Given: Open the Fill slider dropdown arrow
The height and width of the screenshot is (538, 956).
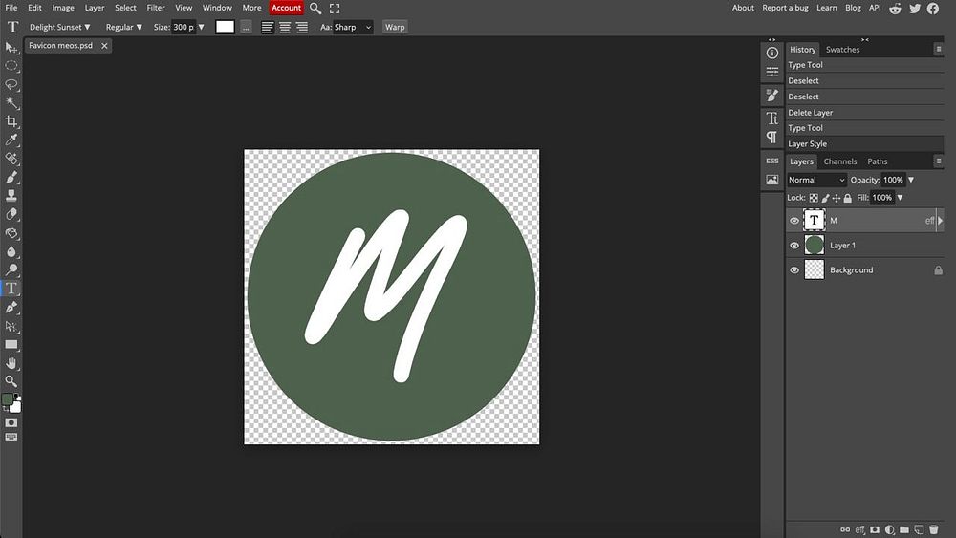Looking at the screenshot, I should point(900,198).
